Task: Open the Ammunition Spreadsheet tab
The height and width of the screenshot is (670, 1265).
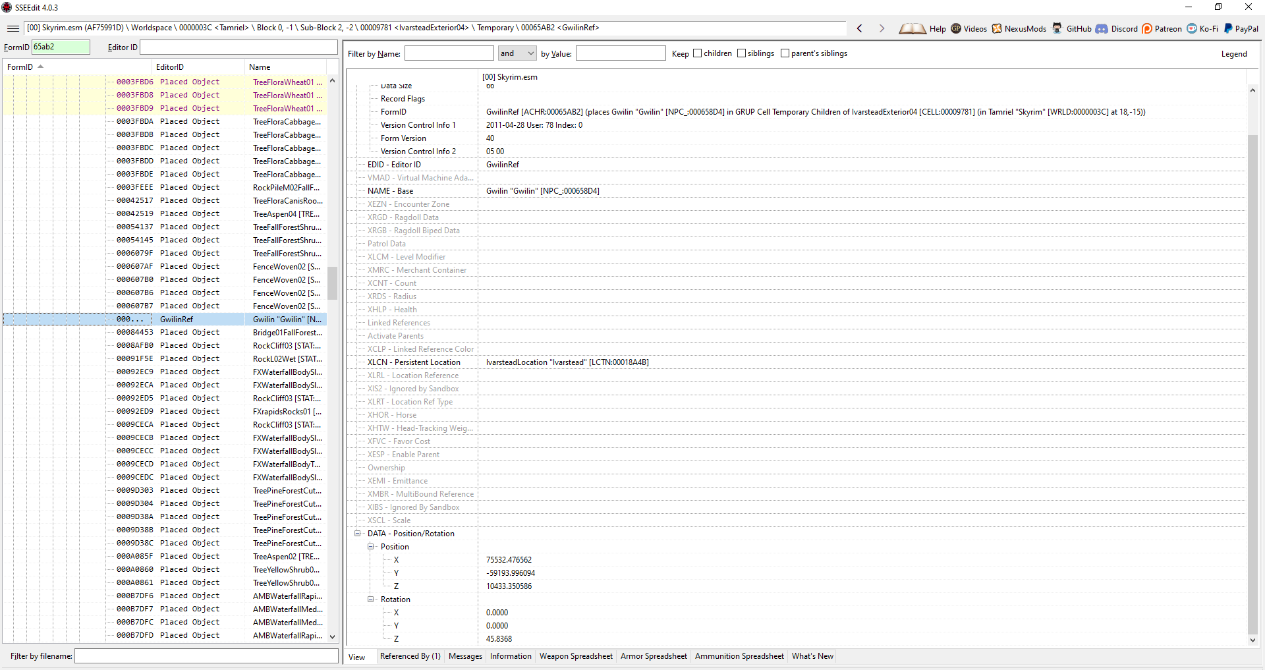Action: [x=739, y=656]
